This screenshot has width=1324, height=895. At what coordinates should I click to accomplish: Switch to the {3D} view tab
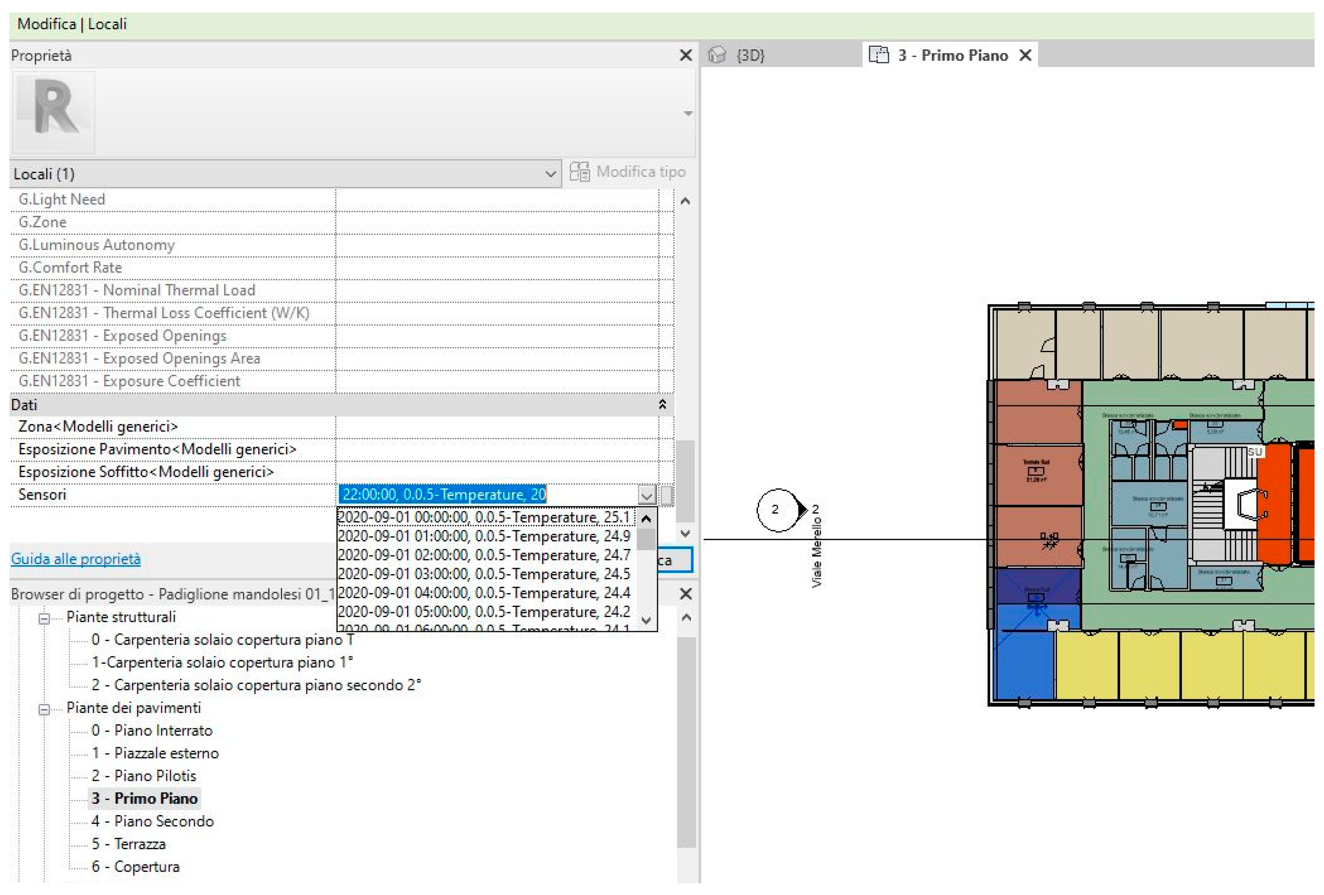pos(750,55)
